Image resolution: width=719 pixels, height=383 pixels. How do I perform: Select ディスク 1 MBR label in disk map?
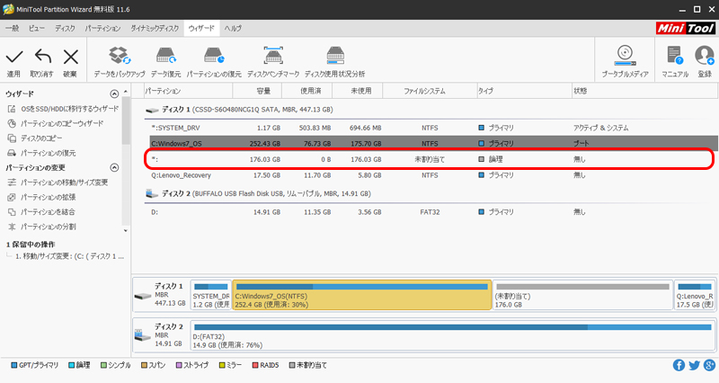tap(161, 295)
